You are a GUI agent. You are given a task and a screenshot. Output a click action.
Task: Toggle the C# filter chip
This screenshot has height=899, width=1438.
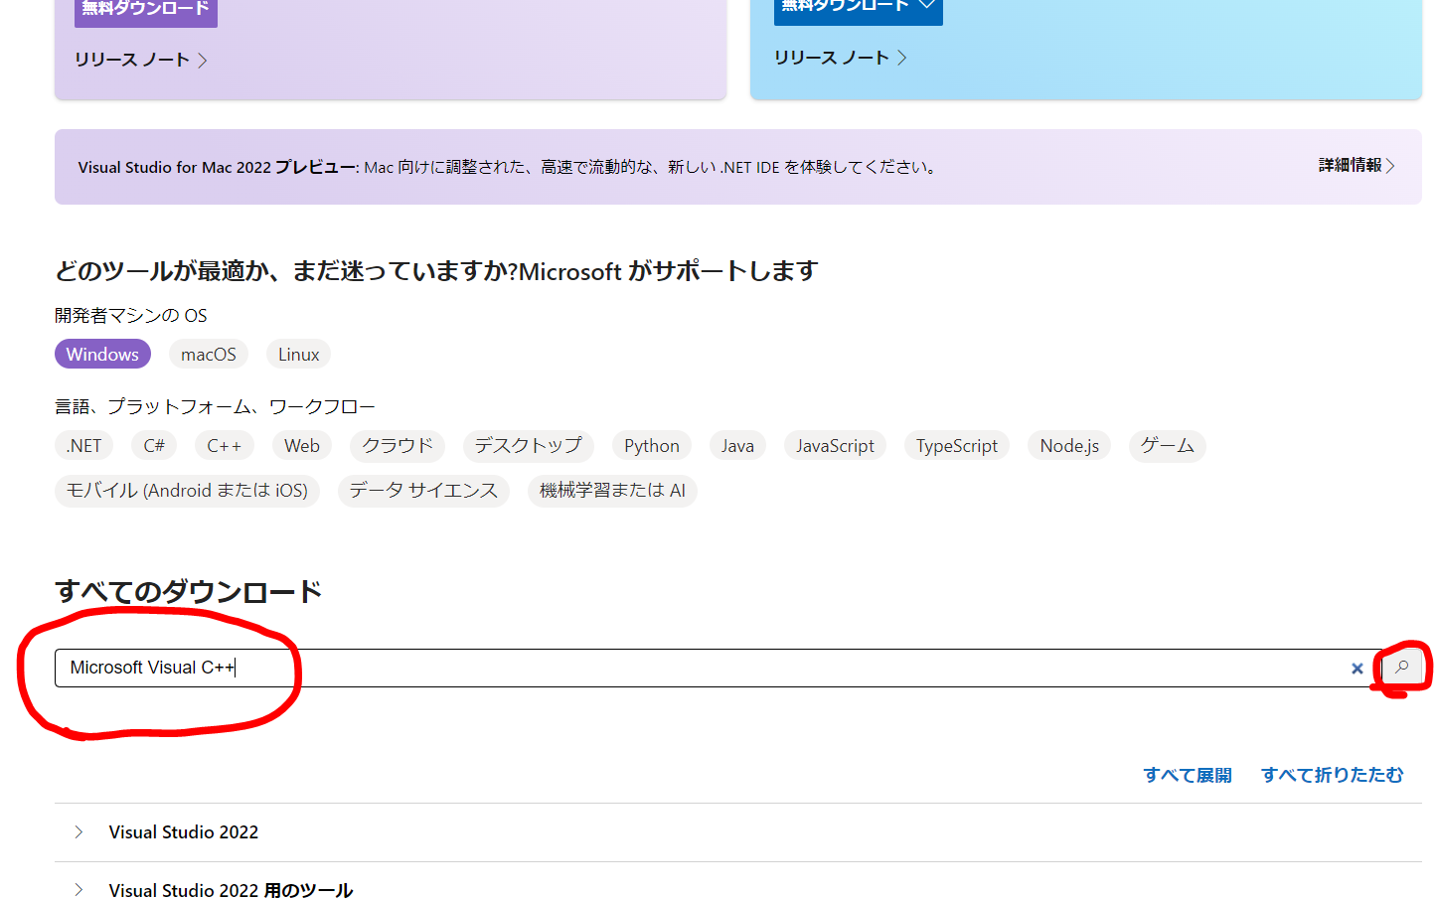point(154,446)
